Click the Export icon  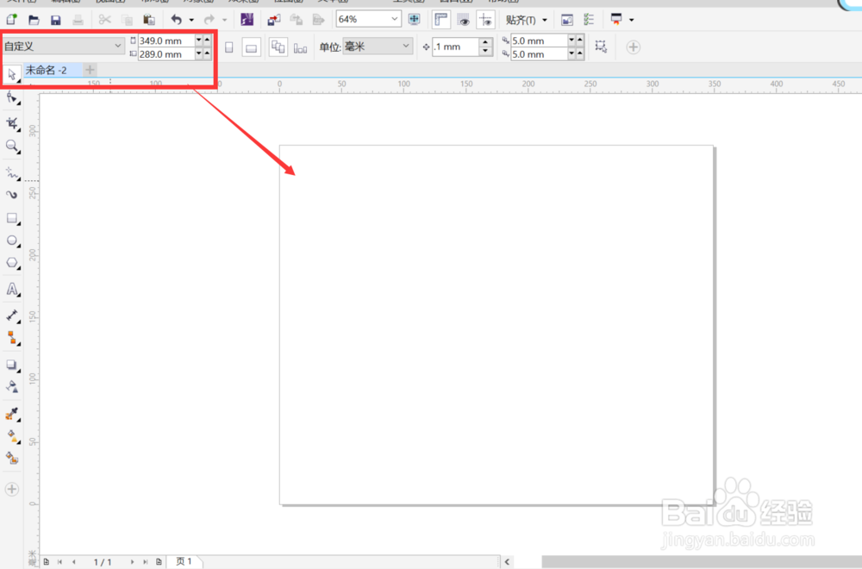[296, 20]
